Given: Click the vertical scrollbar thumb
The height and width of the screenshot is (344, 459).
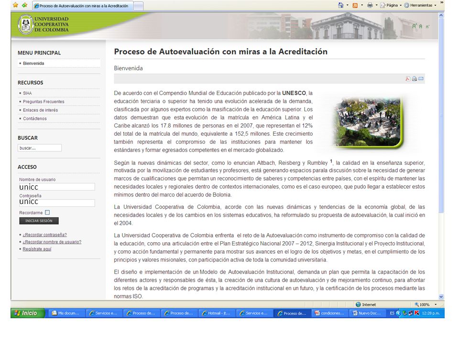Looking at the screenshot, I should (441, 116).
